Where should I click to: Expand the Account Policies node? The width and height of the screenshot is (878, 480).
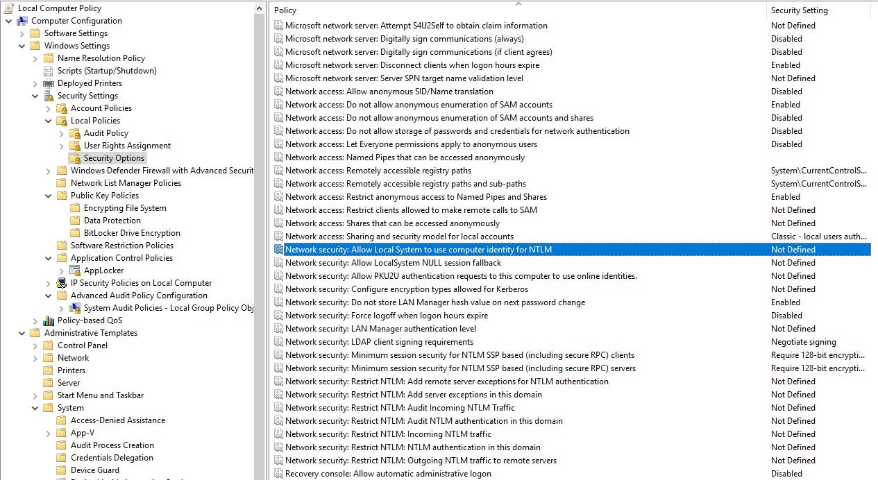(x=49, y=108)
